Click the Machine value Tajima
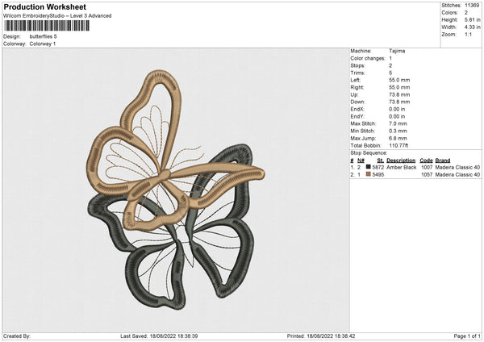 (397, 51)
